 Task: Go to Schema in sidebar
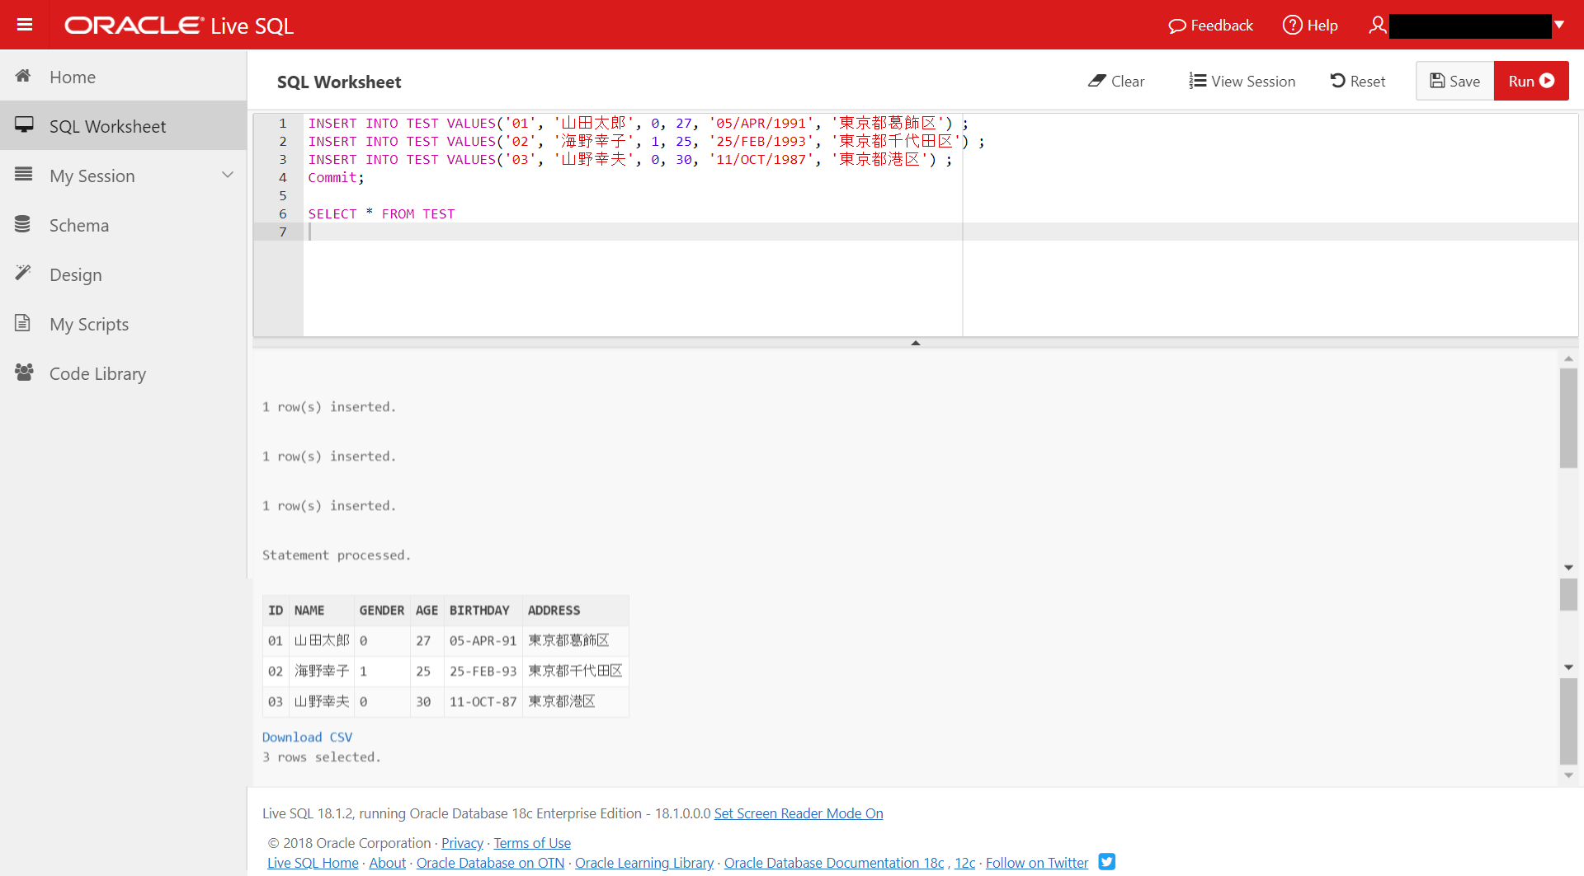tap(78, 225)
